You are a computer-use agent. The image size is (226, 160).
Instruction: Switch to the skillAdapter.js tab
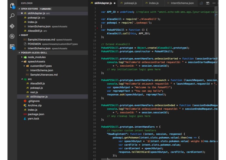click(103, 3)
